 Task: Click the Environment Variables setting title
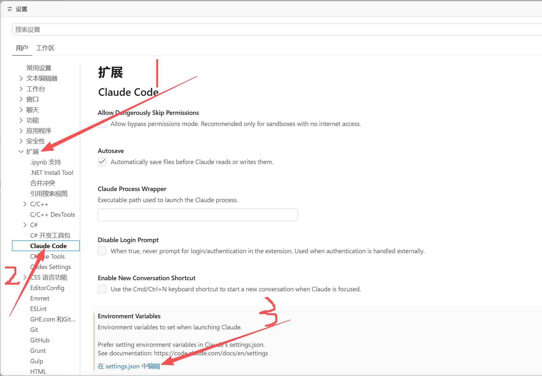click(129, 316)
